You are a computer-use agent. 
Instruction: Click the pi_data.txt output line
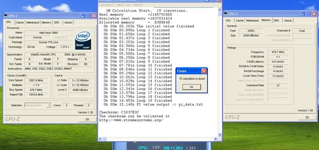[x=153, y=104]
